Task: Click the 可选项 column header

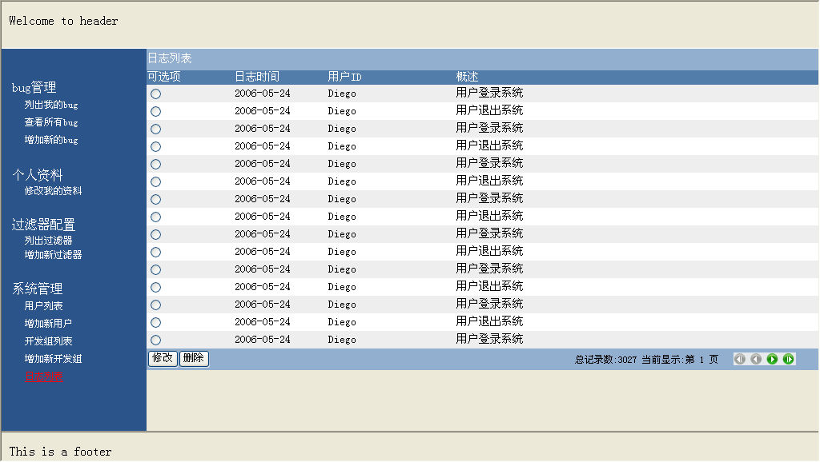Action: [x=164, y=78]
